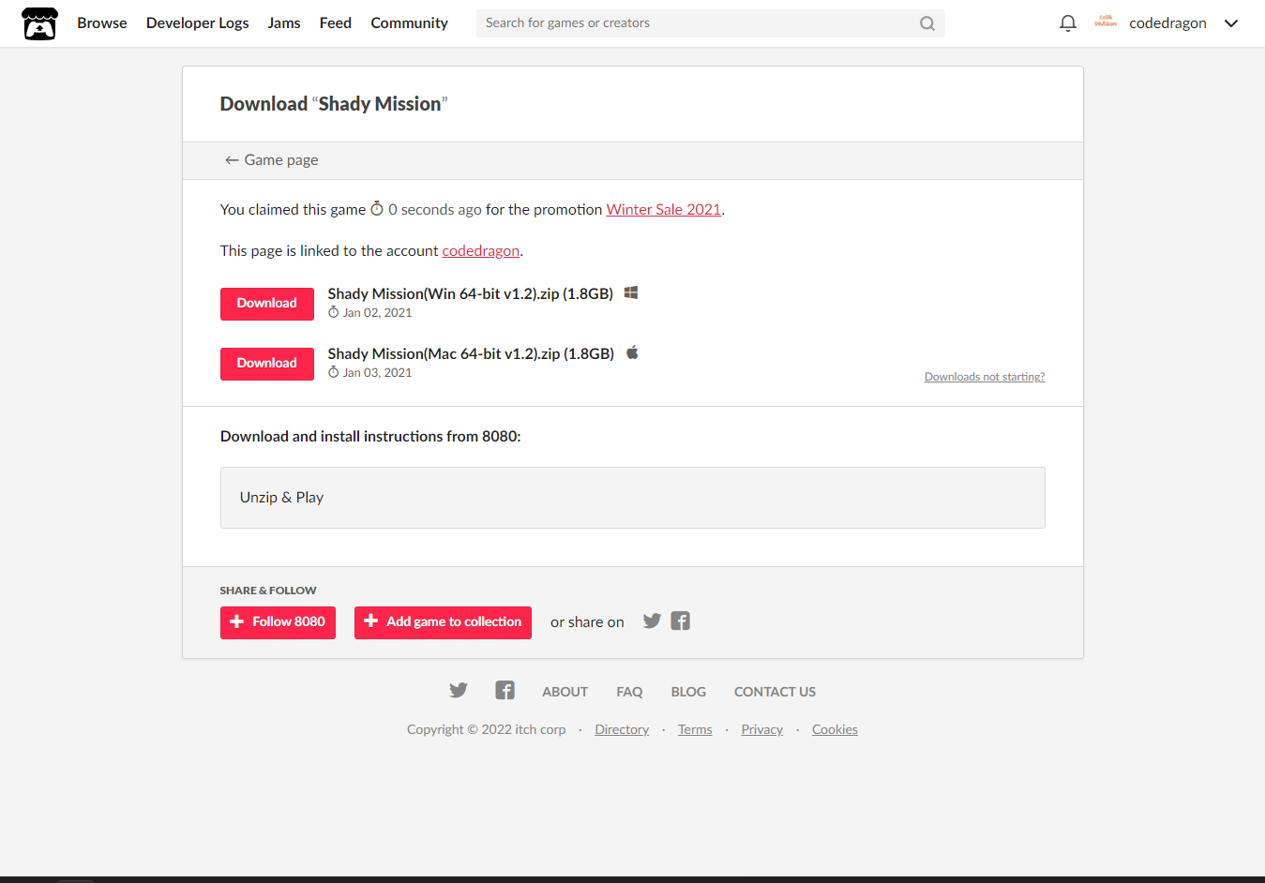Open the linked codedragon account link
Viewport: 1265px width, 883px height.
tap(481, 250)
